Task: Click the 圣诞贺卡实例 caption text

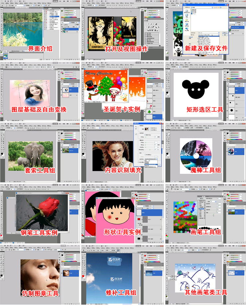Action: coord(122,110)
